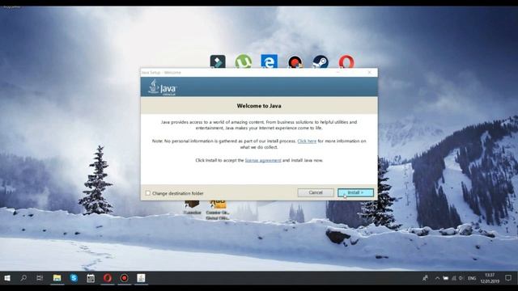
Task: Open the volume control in system tray
Action: [x=461, y=278]
